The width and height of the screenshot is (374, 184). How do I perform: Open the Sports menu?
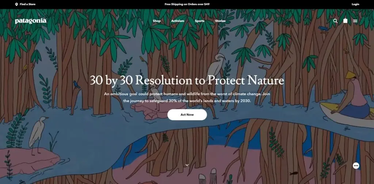[199, 21]
